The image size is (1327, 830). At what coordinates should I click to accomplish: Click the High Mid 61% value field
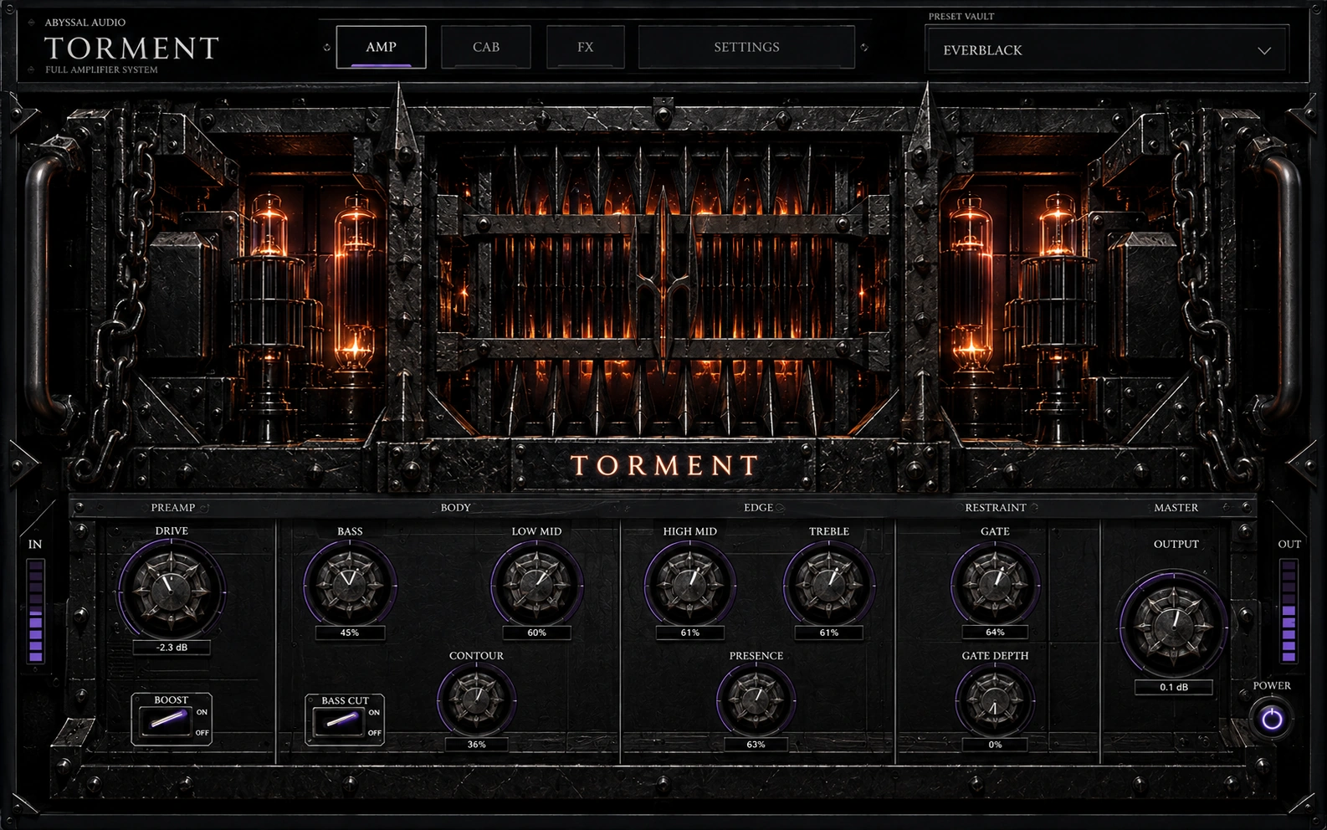point(689,633)
